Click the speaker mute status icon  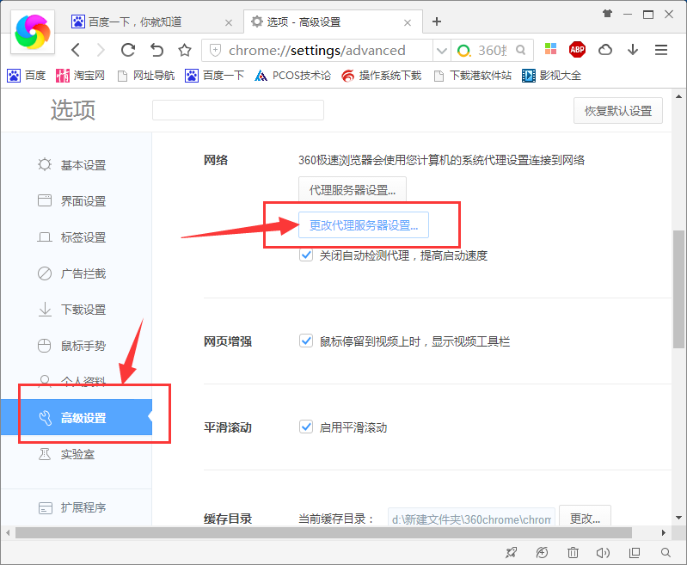tap(603, 553)
